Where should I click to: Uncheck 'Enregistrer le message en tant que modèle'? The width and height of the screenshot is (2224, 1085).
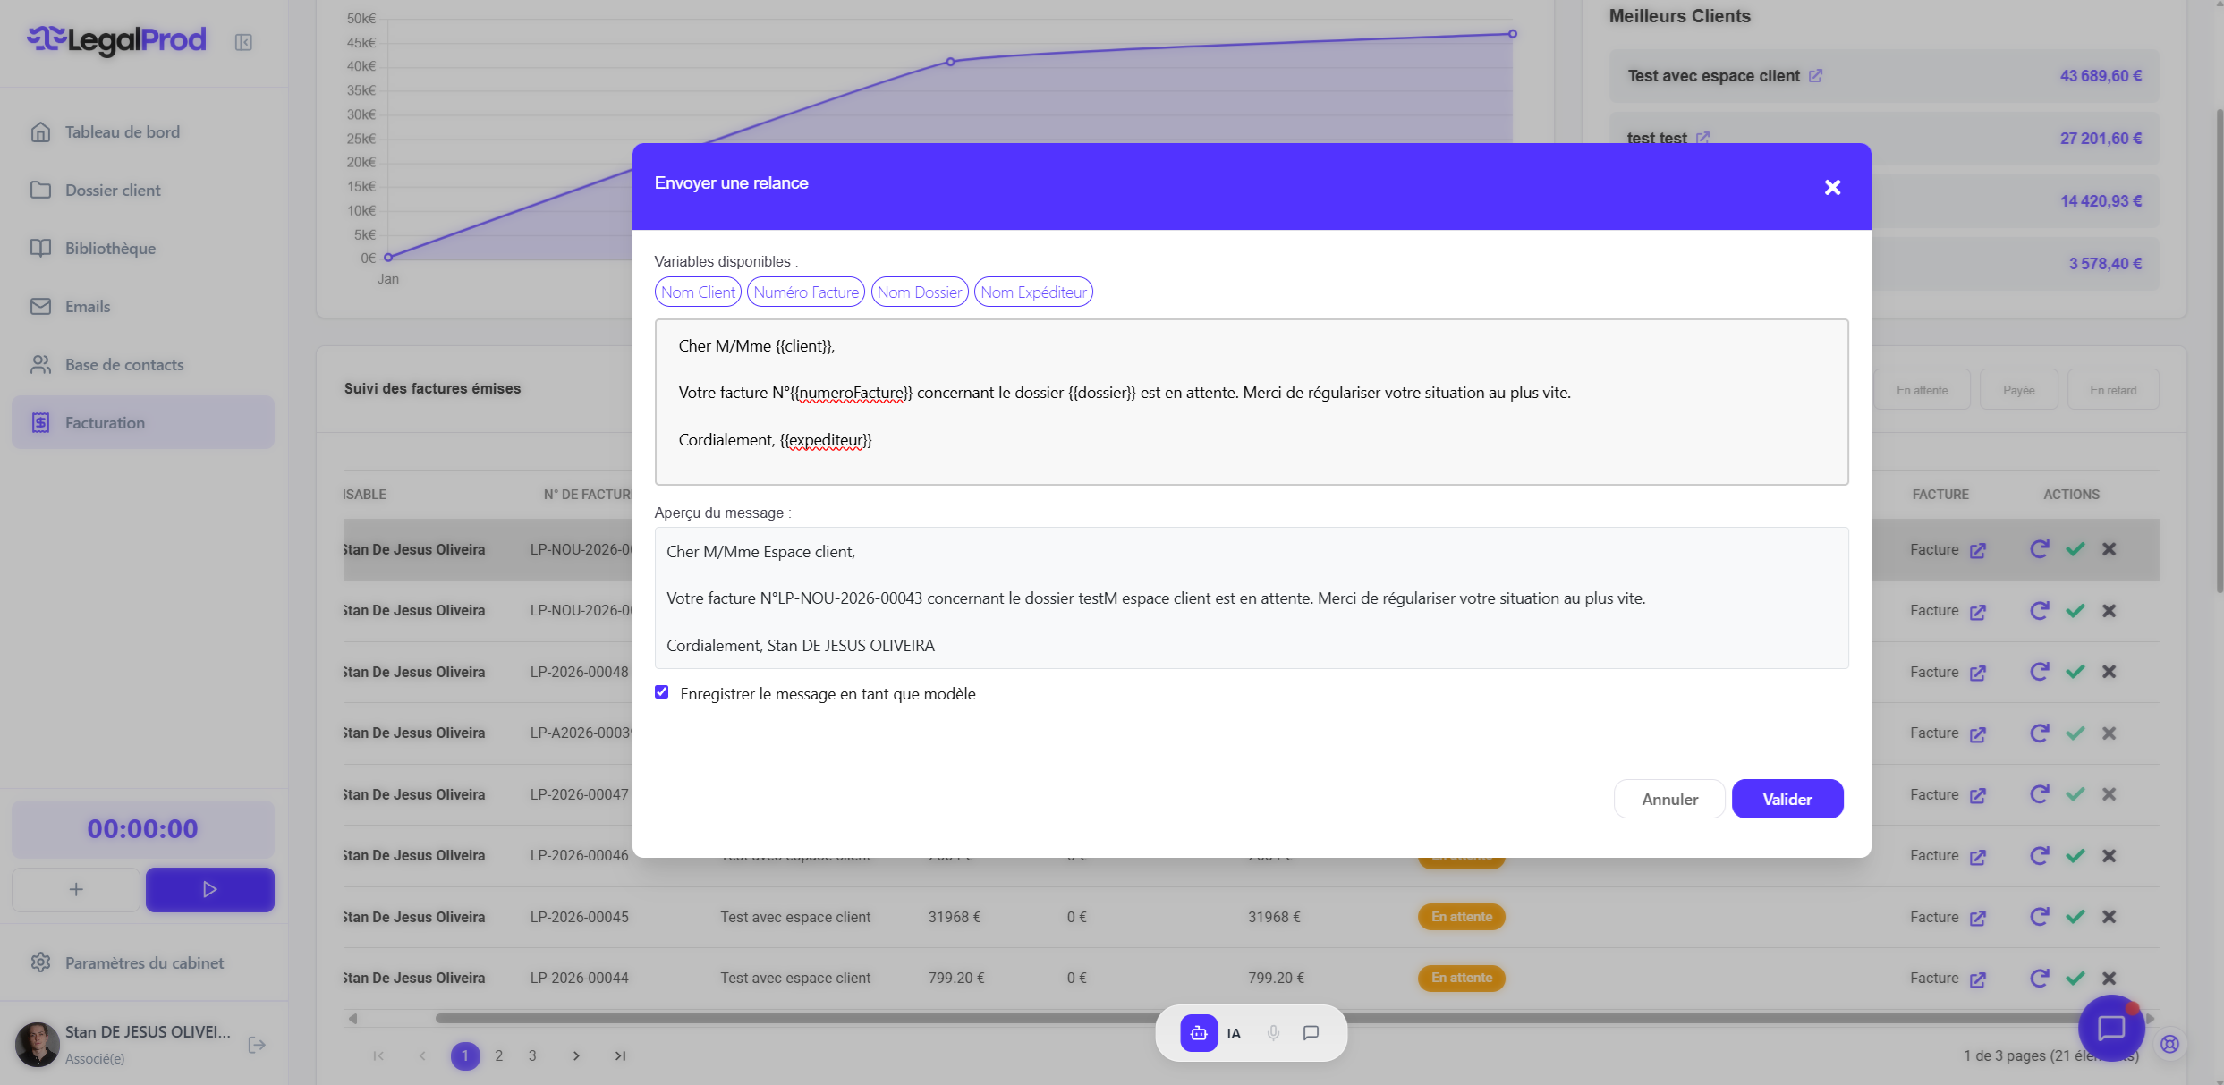pos(662,692)
